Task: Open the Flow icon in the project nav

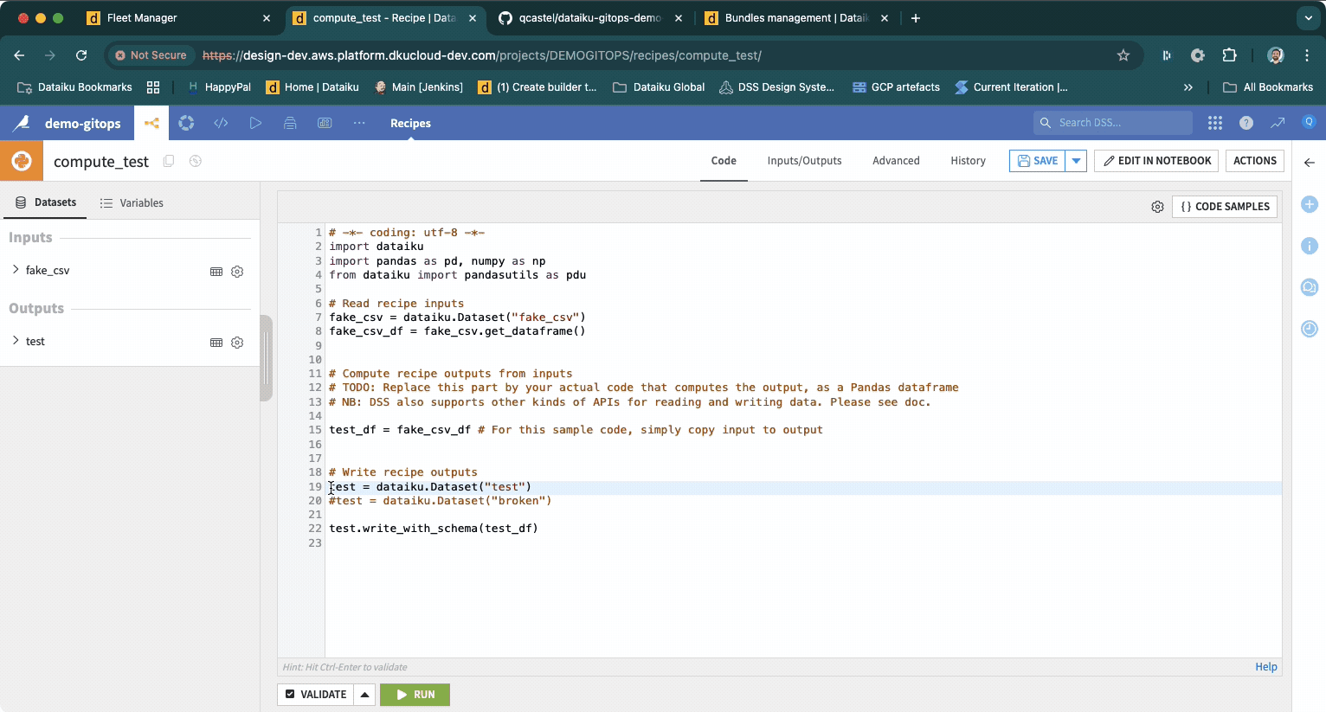Action: click(x=151, y=123)
